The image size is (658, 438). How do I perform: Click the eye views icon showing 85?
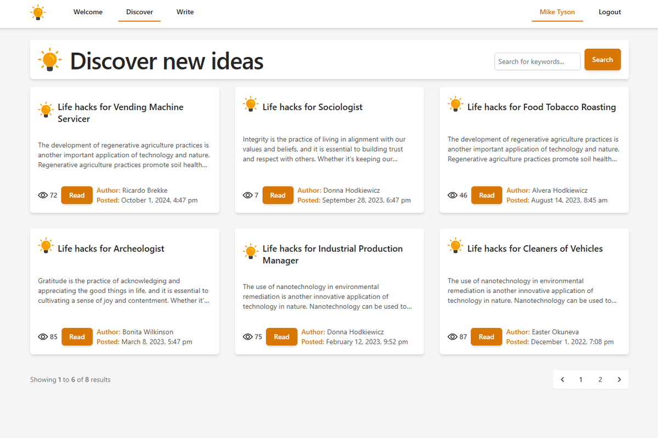click(43, 337)
